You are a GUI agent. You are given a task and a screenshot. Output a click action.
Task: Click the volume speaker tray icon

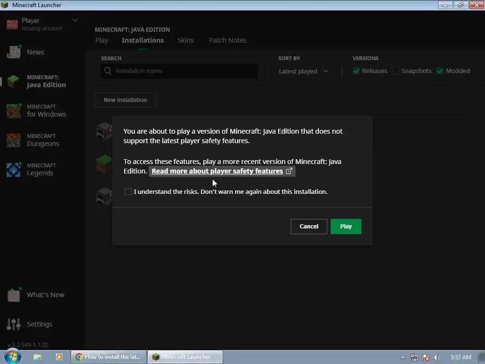click(x=437, y=357)
